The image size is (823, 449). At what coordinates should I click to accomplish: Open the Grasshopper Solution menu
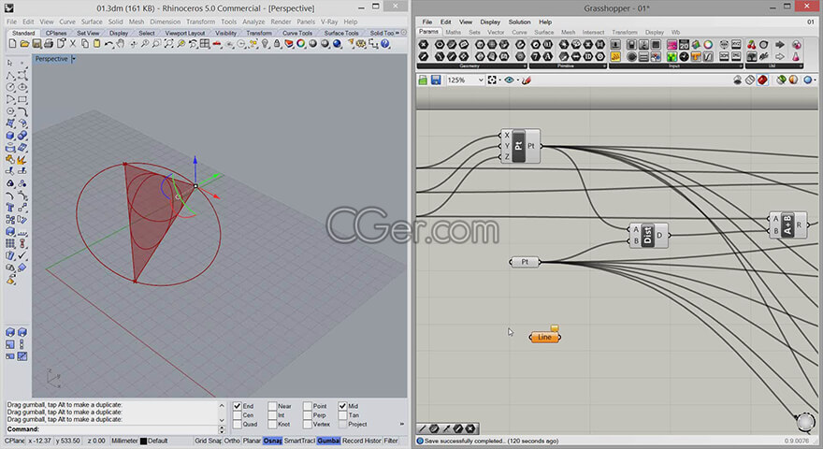(x=519, y=22)
